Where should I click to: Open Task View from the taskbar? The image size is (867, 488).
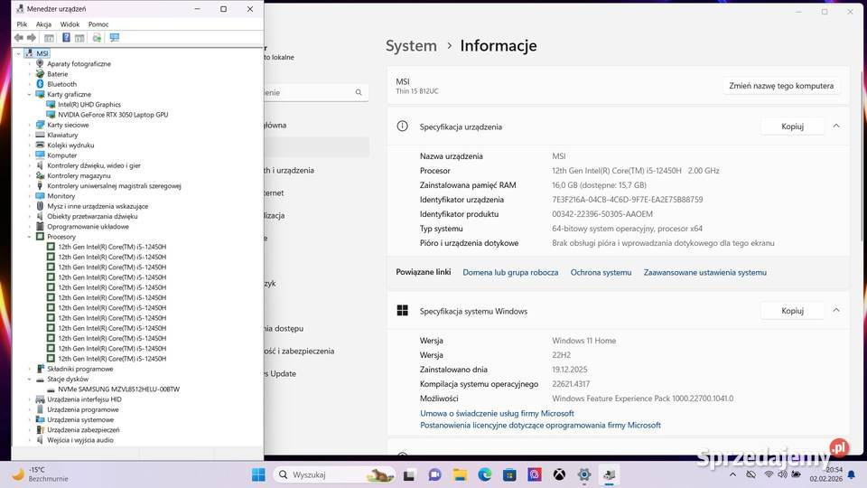409,474
